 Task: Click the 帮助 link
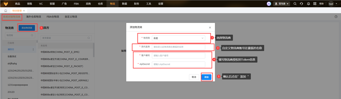tap(322, 4)
